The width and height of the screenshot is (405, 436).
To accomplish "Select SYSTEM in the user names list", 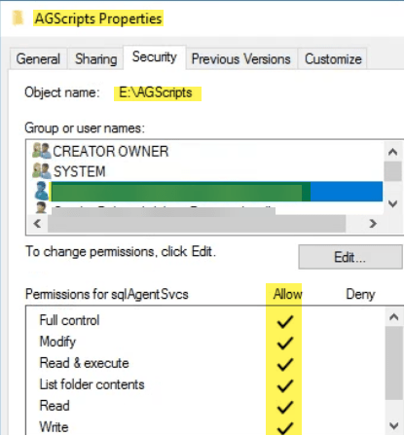I will tap(80, 171).
